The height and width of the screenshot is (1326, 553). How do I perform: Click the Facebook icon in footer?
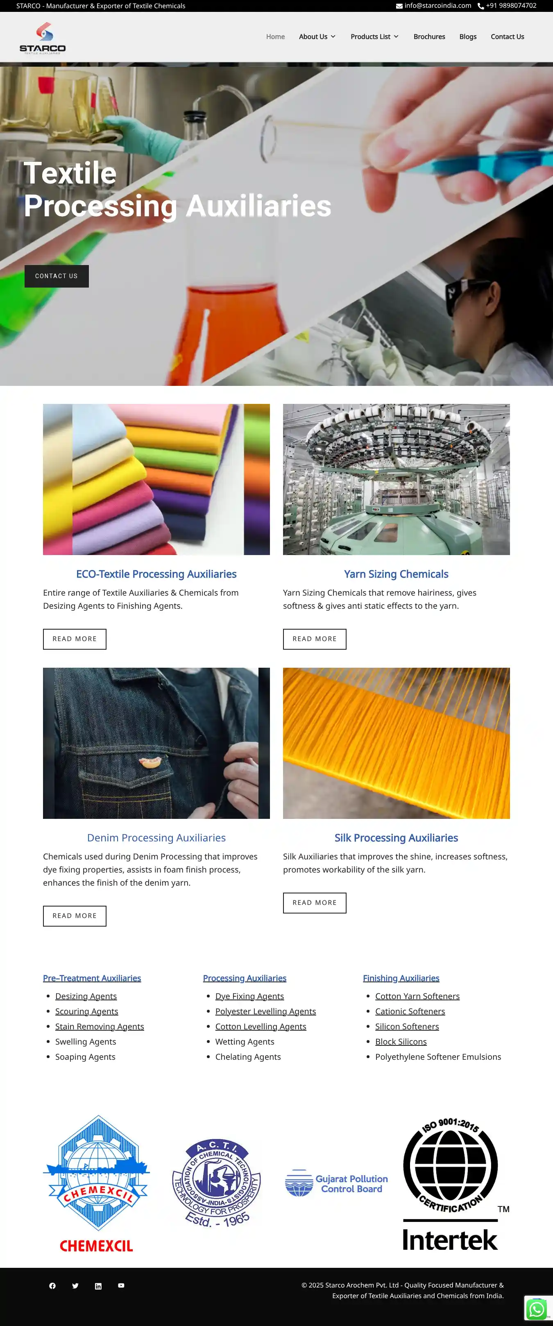[52, 1285]
